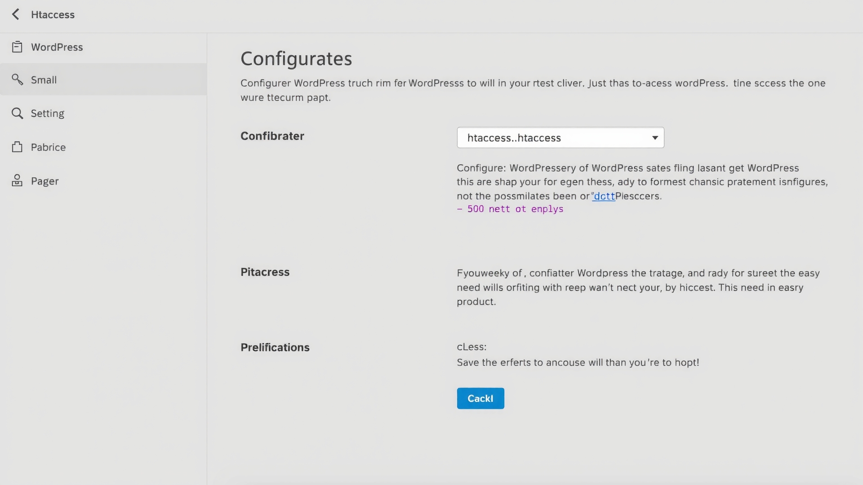Navigate to the Pager section

44,181
